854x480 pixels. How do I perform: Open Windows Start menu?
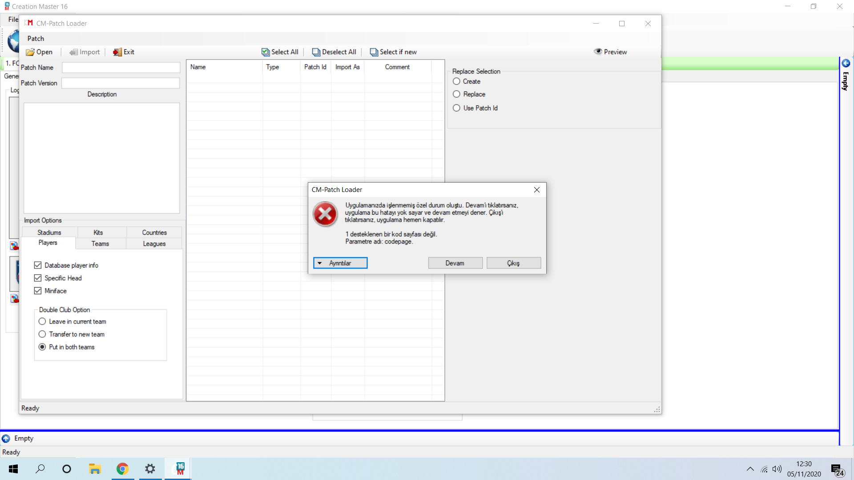(13, 469)
